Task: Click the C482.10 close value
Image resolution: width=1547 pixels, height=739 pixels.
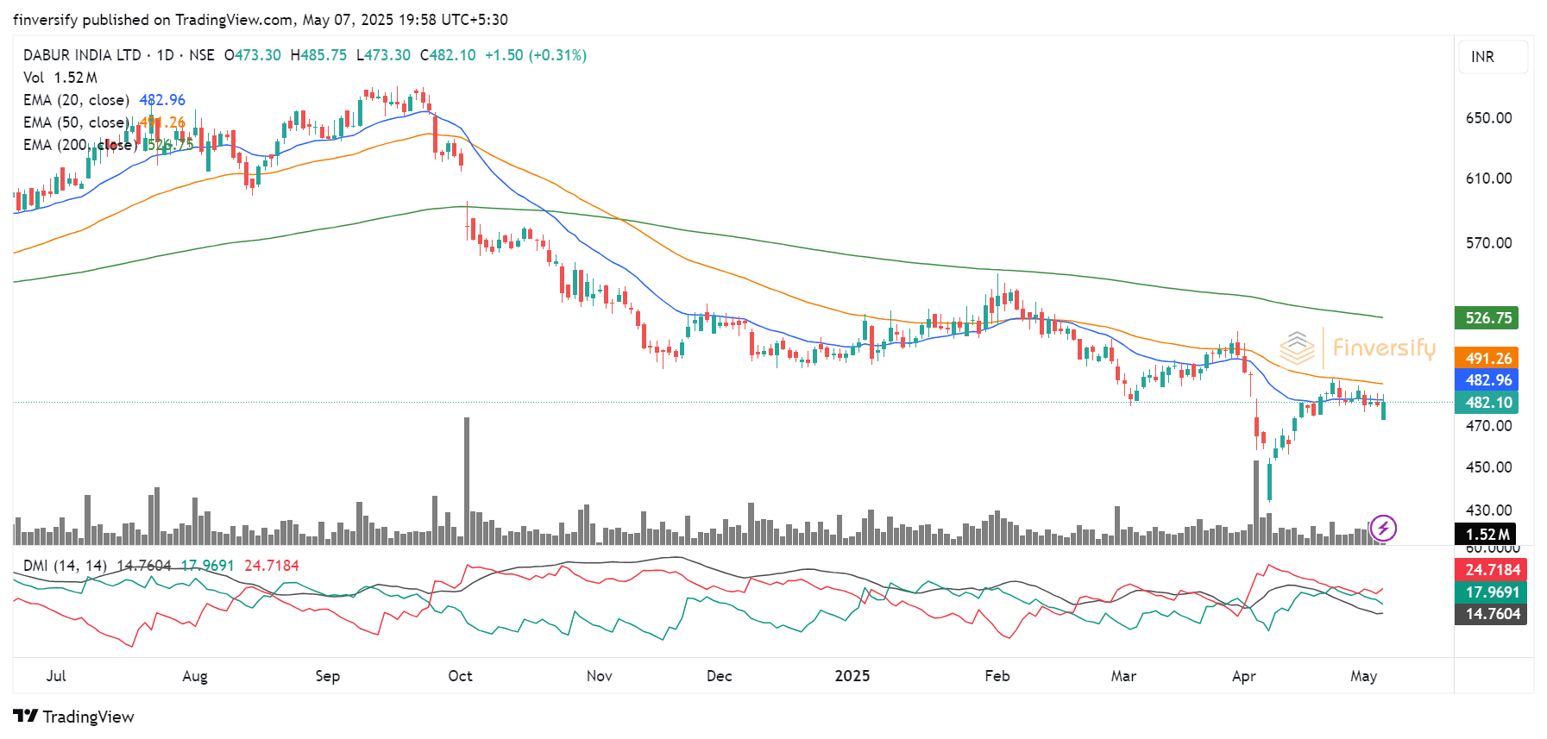Action: click(448, 55)
